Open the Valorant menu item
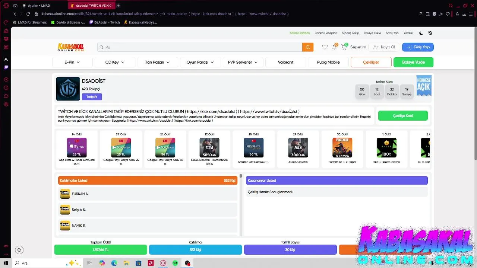The height and width of the screenshot is (268, 477). 285,62
